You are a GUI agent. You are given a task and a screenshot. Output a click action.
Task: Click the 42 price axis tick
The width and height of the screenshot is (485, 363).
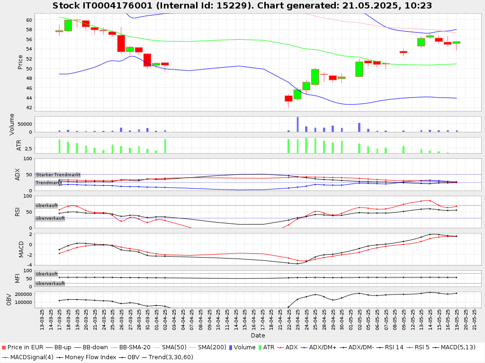[29, 108]
